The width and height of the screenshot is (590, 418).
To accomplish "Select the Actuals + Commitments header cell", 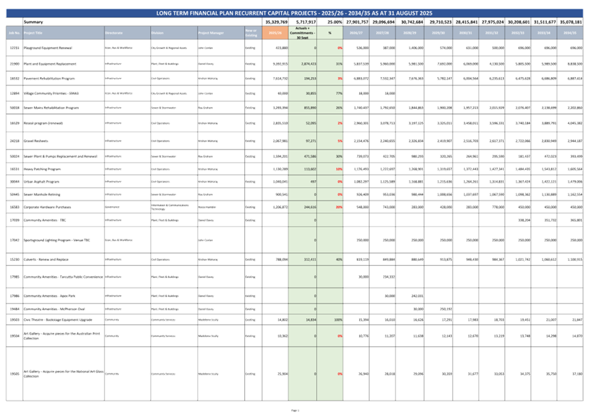I will (x=303, y=32).
